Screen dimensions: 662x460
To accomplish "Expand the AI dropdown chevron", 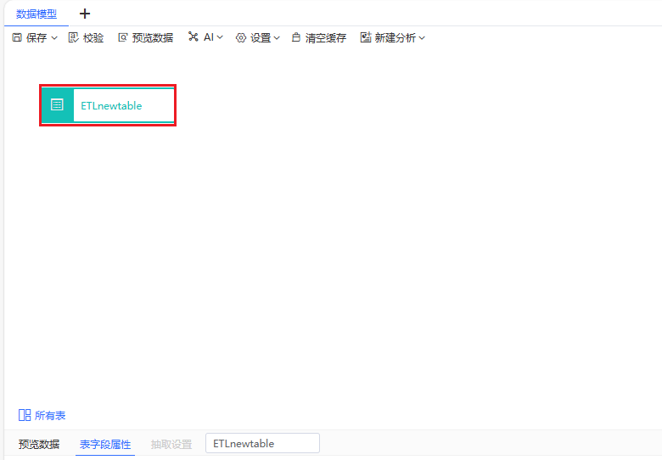I will 220,37.
